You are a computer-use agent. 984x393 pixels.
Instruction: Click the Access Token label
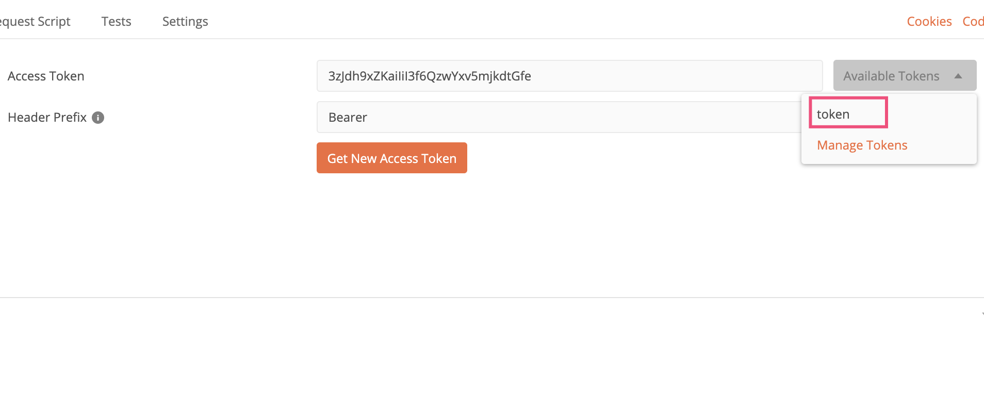click(46, 76)
